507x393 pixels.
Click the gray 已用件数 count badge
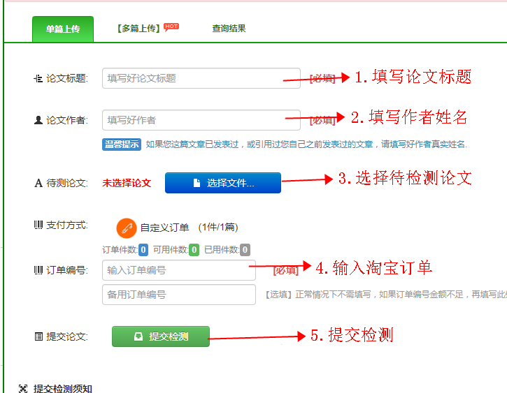tap(245, 250)
